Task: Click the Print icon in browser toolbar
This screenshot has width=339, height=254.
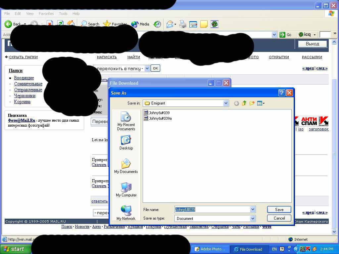Action: [183, 24]
